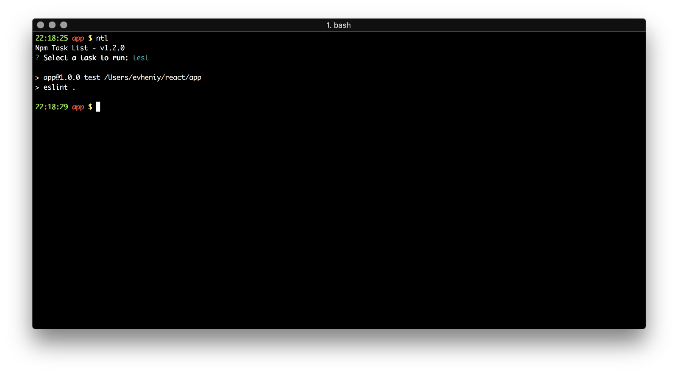Click the red "app" on last prompt line
Image resolution: width=678 pixels, height=375 pixels.
[x=78, y=107]
